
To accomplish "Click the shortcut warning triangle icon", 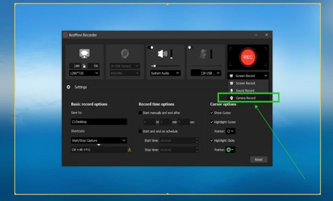I will click(129, 150).
